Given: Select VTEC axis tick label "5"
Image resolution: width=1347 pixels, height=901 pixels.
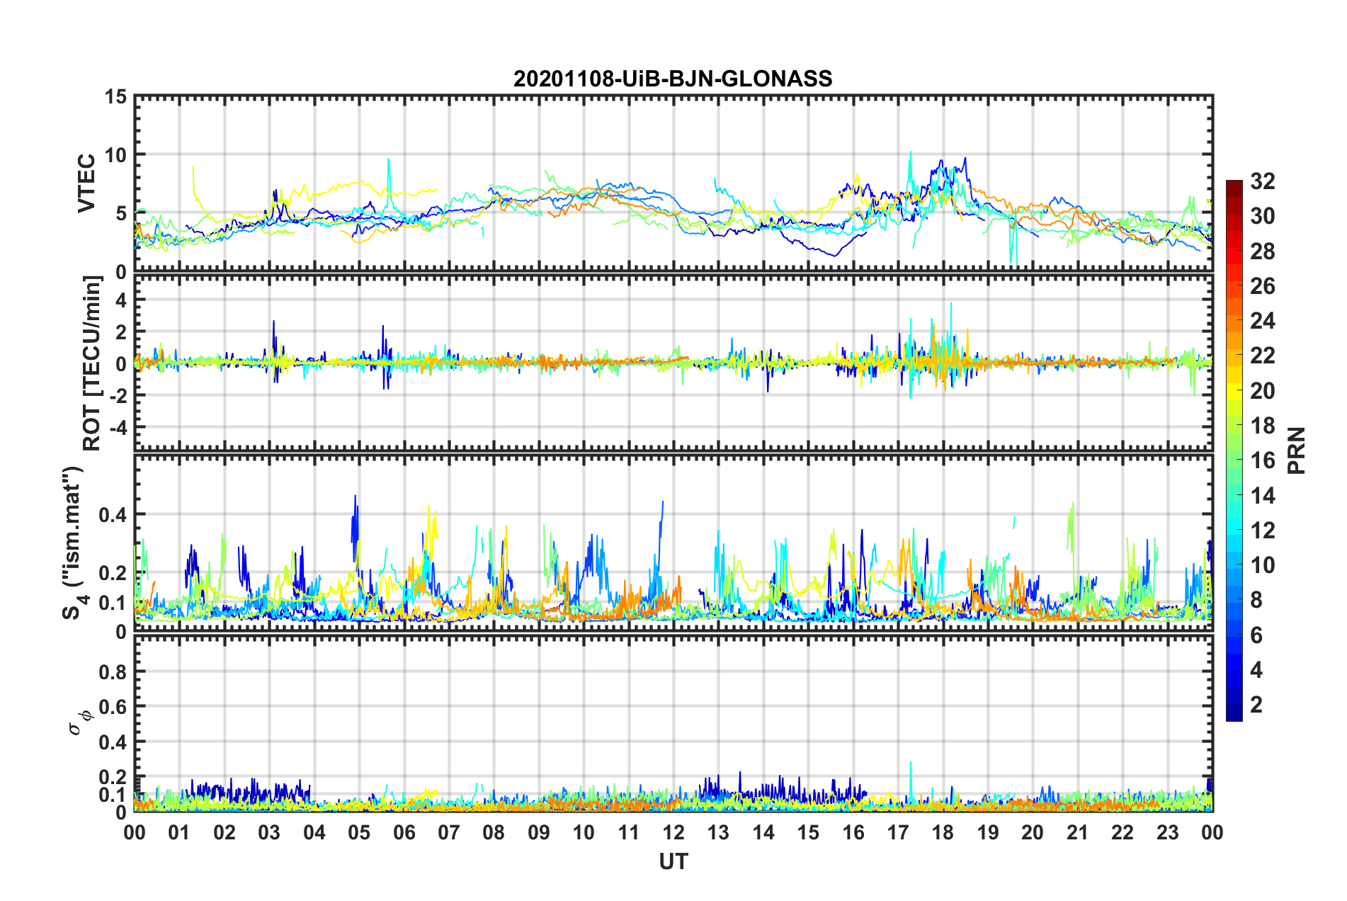Looking at the screenshot, I should (x=121, y=213).
